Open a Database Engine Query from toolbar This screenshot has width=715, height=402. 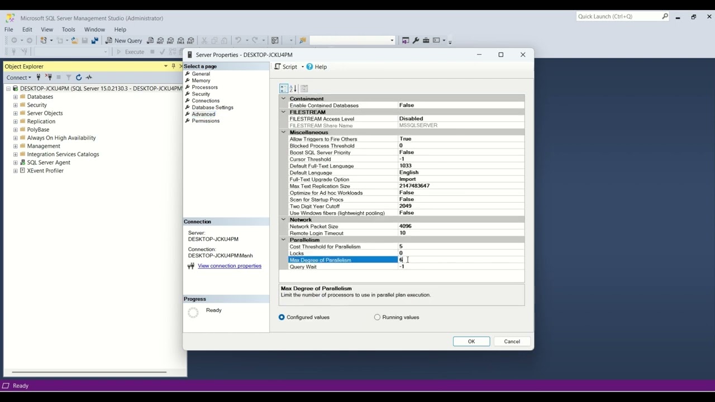150,40
